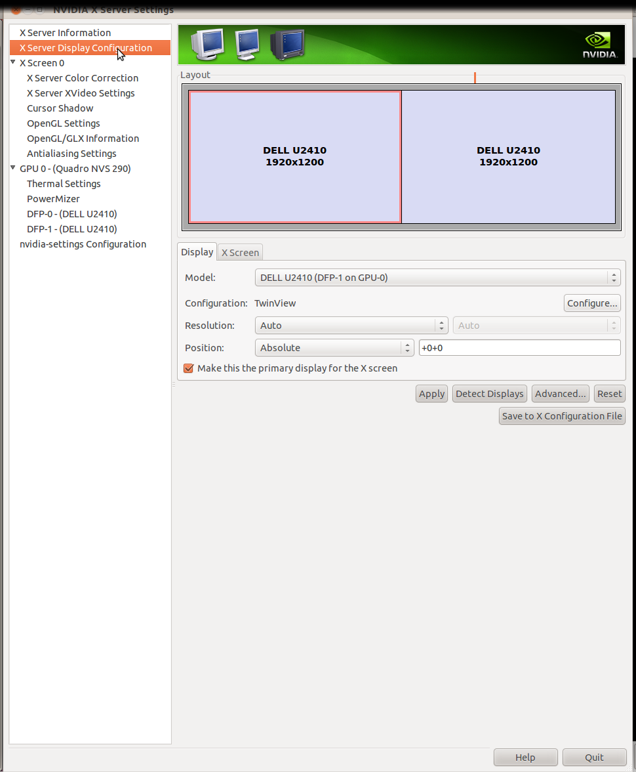Click the dark monitor icon in banner
This screenshot has height=772, width=636.
point(287,45)
